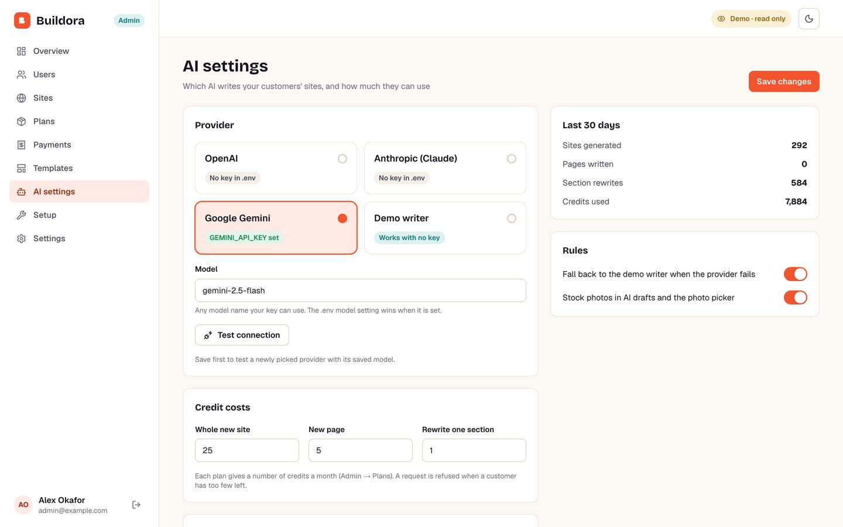Viewport: 843px width, 527px height.
Task: Click the eye icon in the Demo badge
Action: tap(721, 19)
